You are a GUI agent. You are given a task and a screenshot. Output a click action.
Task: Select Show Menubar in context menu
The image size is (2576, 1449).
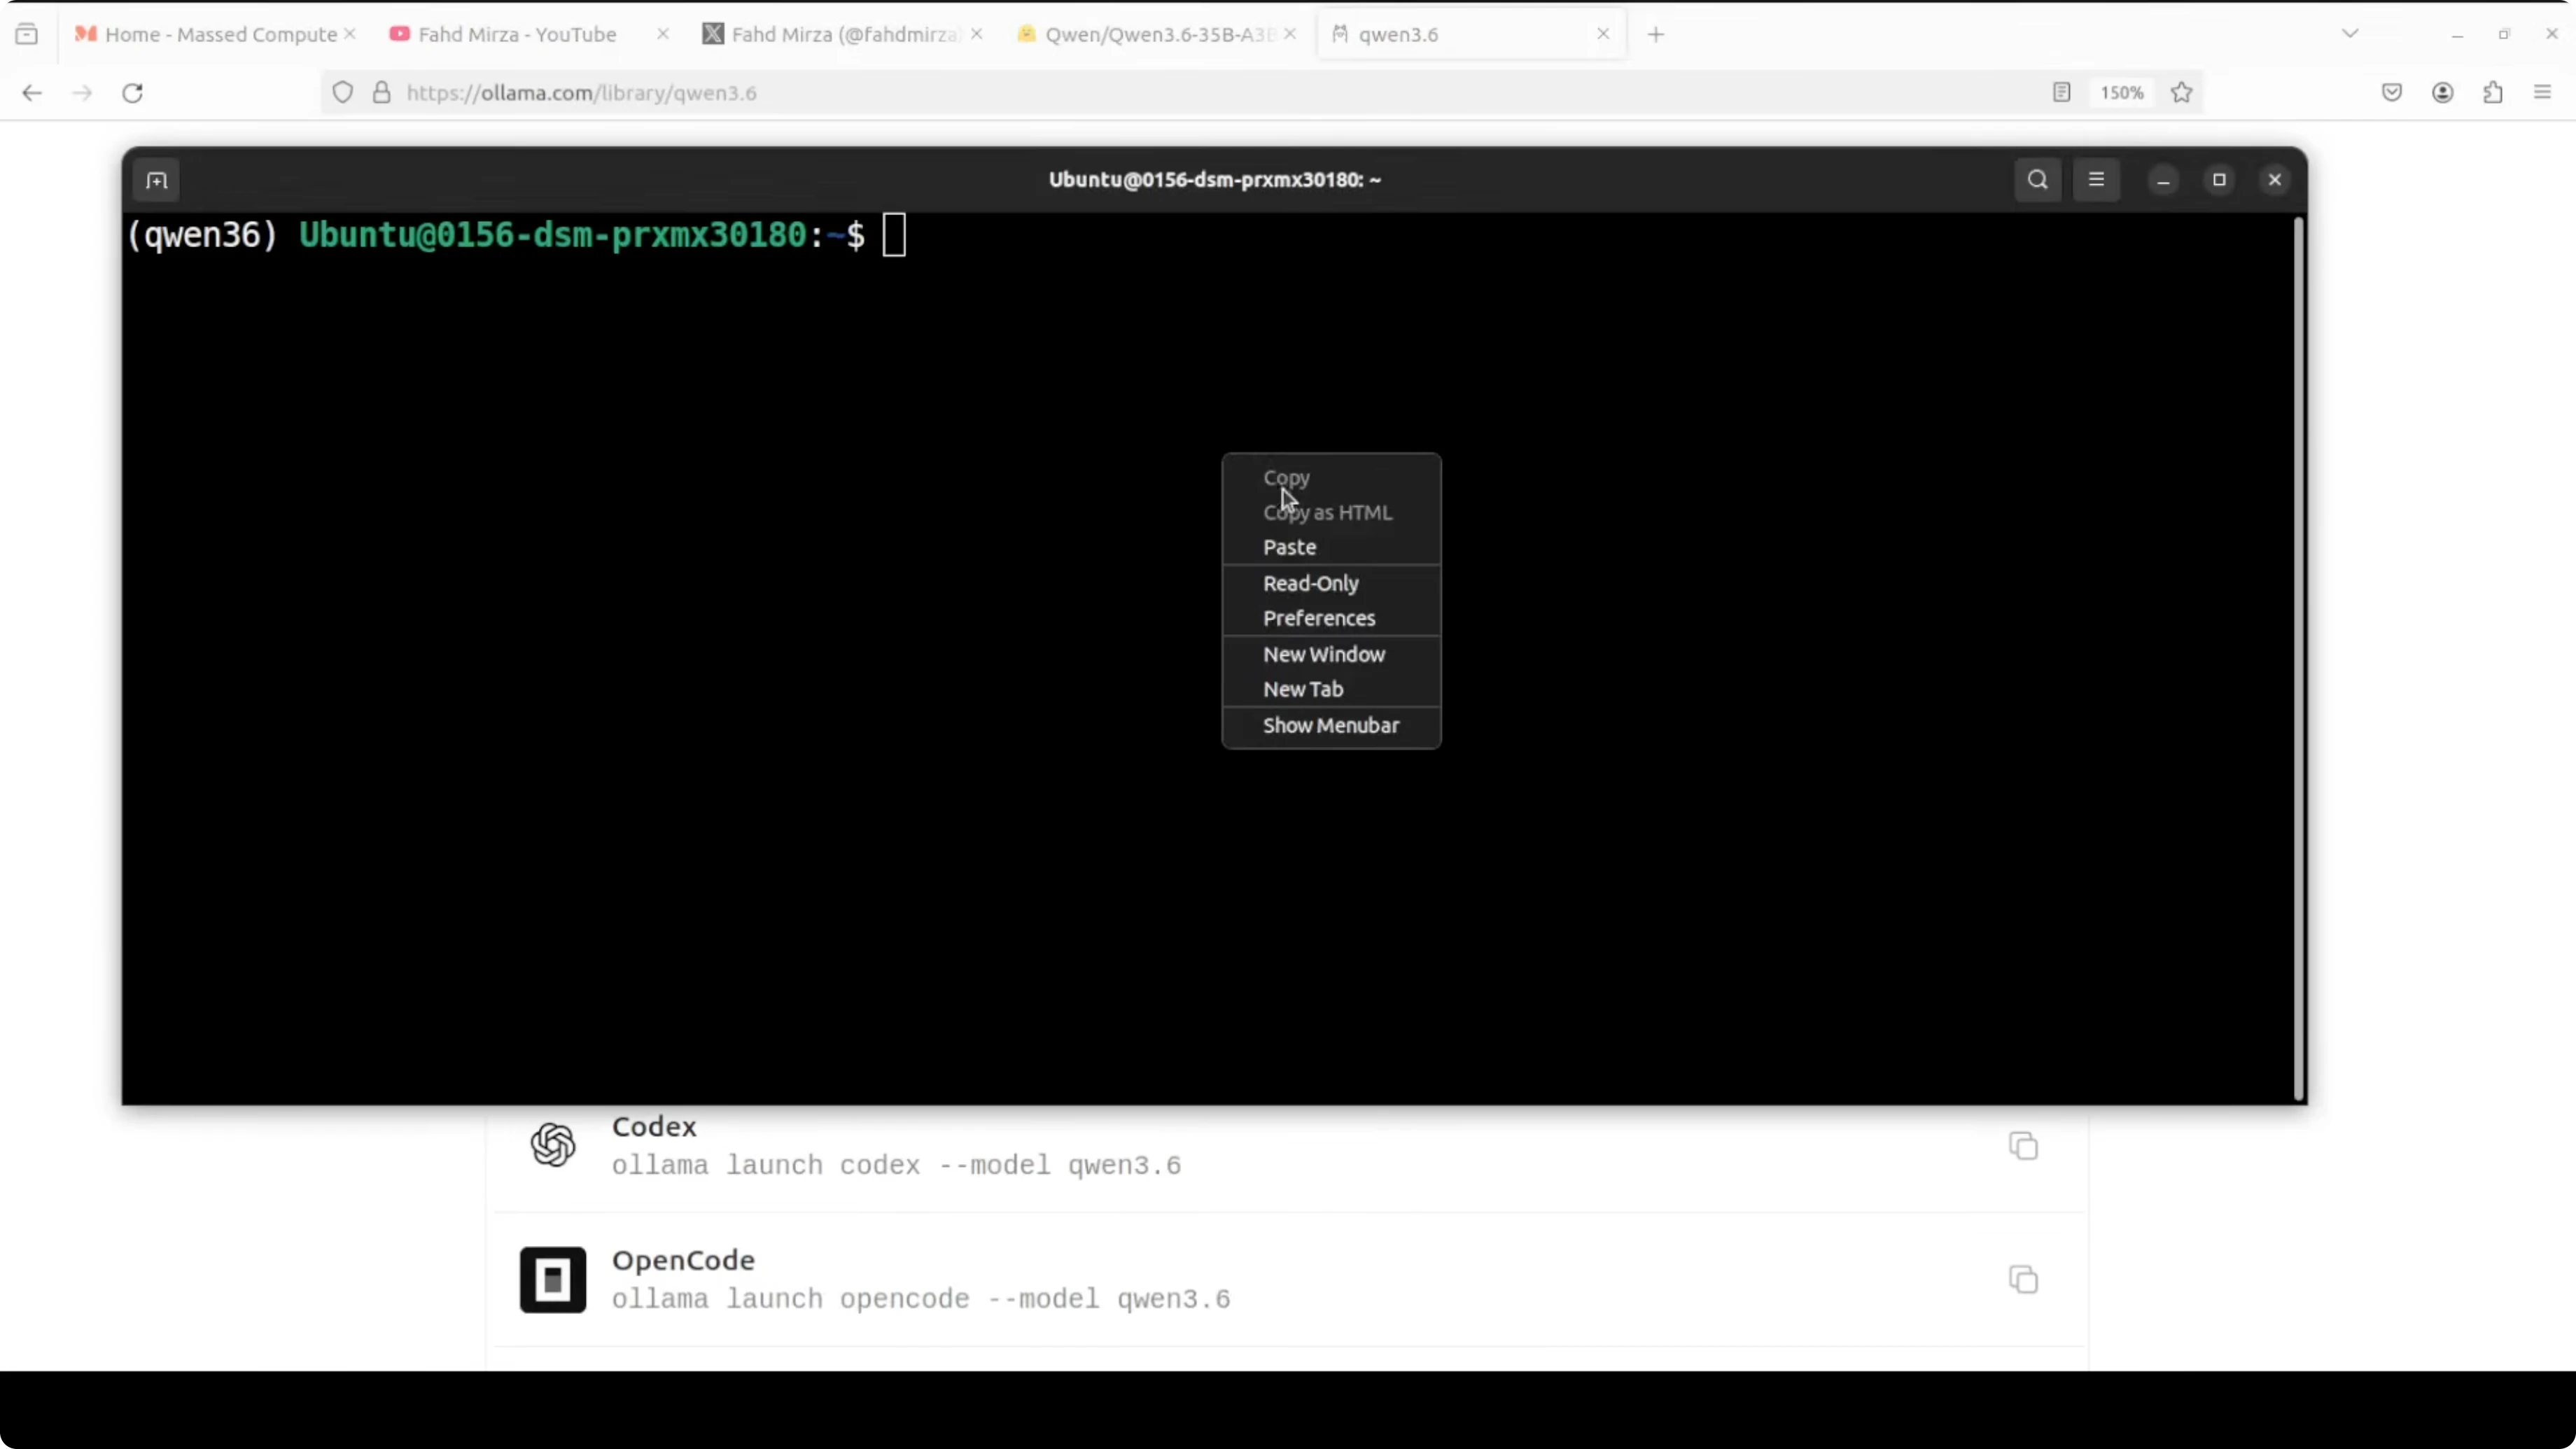click(1330, 725)
